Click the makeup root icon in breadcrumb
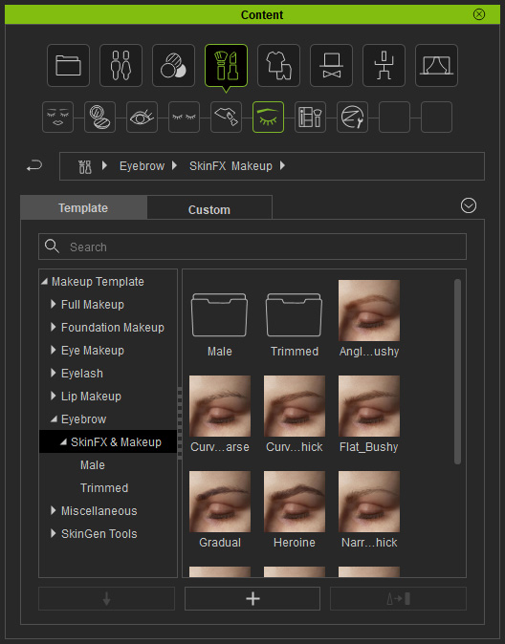Screen dimensions: 505x644 tap(85, 166)
